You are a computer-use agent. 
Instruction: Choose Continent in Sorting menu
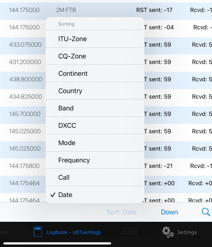[95, 73]
